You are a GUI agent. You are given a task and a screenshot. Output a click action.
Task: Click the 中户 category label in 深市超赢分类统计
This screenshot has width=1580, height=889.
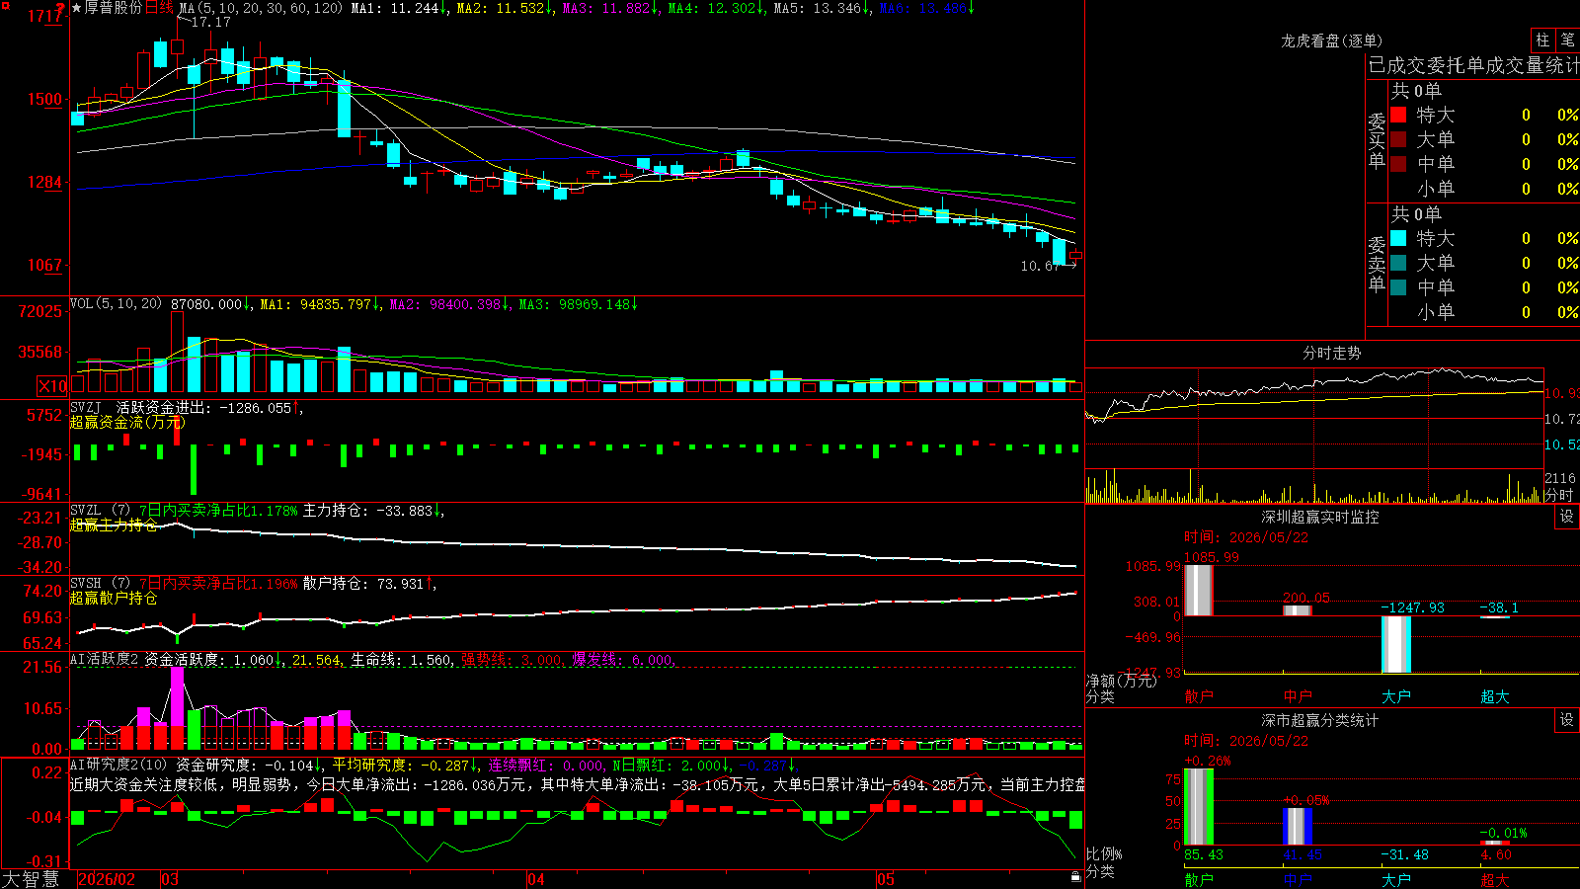click(x=1298, y=880)
